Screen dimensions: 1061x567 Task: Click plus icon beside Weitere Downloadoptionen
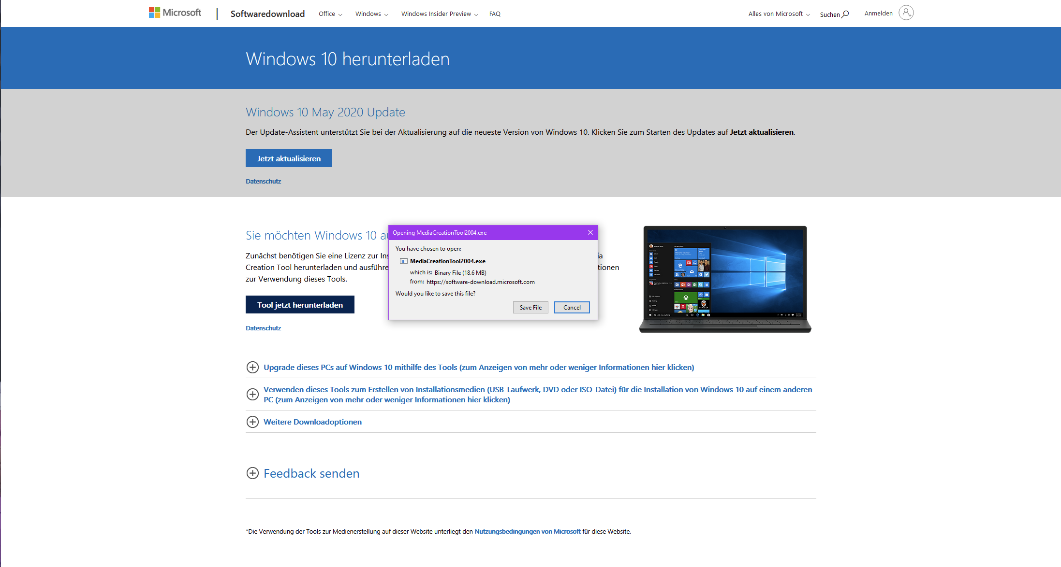click(x=252, y=422)
